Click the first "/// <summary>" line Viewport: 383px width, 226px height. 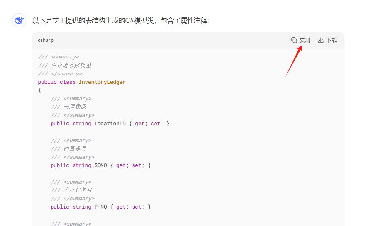pos(58,57)
